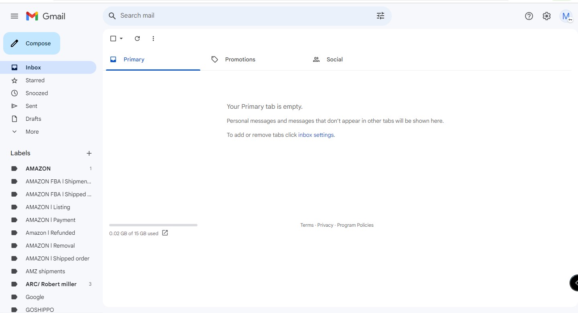Click the 0.02 GB of 15 GB used text
This screenshot has width=578, height=313.
134,234
